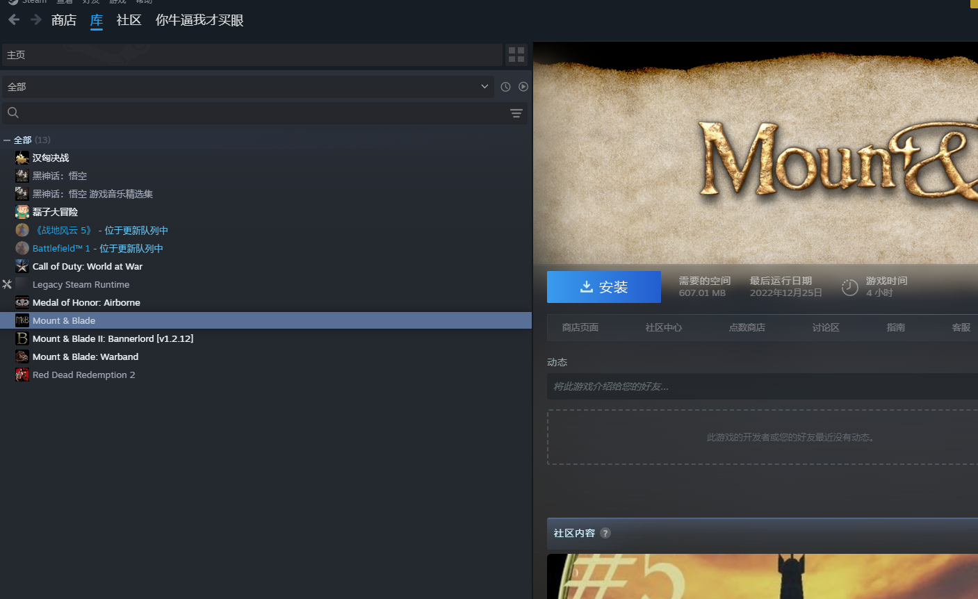Click the Mount & Blade II Bannerlord icon

22,338
